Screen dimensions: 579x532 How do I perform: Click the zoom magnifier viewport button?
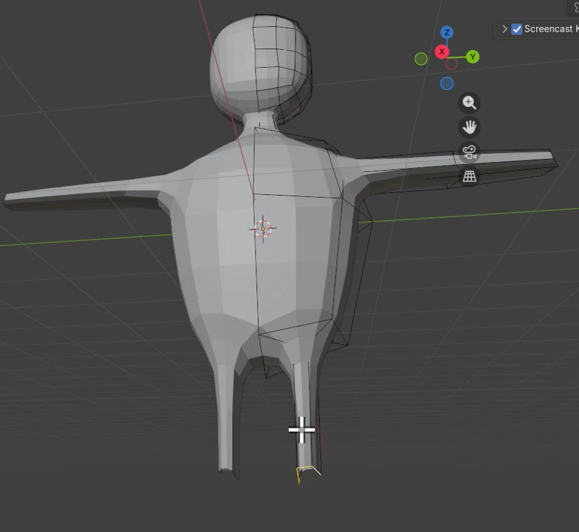click(469, 103)
